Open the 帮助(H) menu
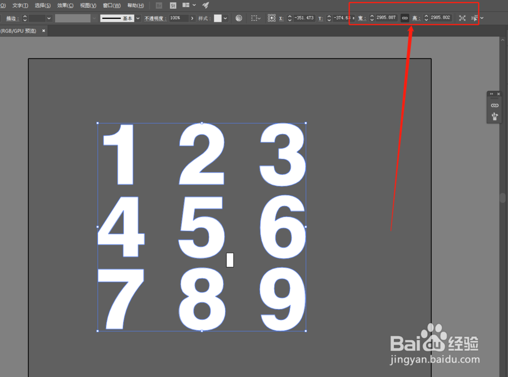 136,6
